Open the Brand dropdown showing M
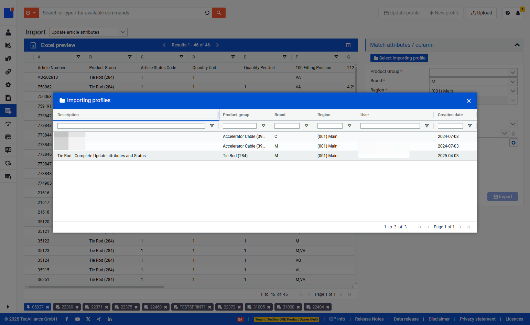This screenshot has width=530, height=325. pyautogui.click(x=473, y=82)
